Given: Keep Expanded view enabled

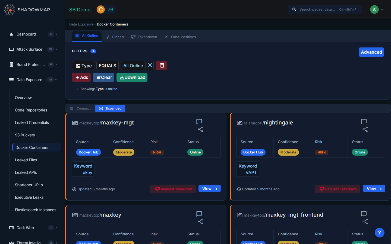Looking at the screenshot, I should (110, 108).
